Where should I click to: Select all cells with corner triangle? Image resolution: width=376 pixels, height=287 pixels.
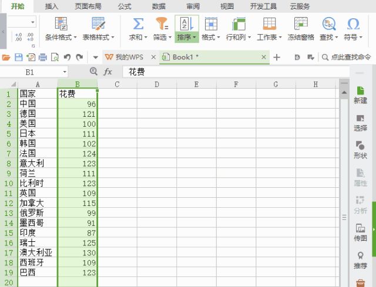click(x=14, y=84)
